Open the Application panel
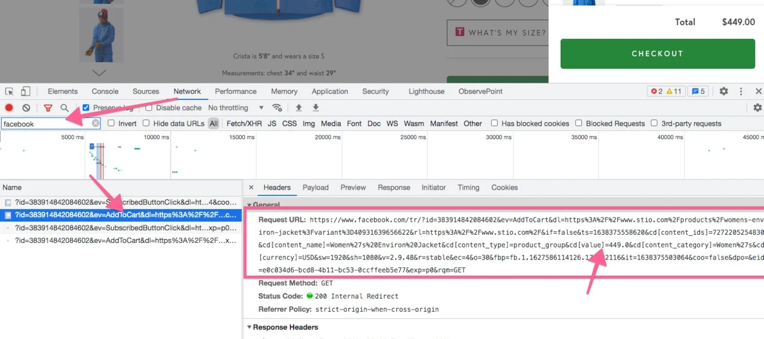Screen dimensions: 764x339 (330, 92)
